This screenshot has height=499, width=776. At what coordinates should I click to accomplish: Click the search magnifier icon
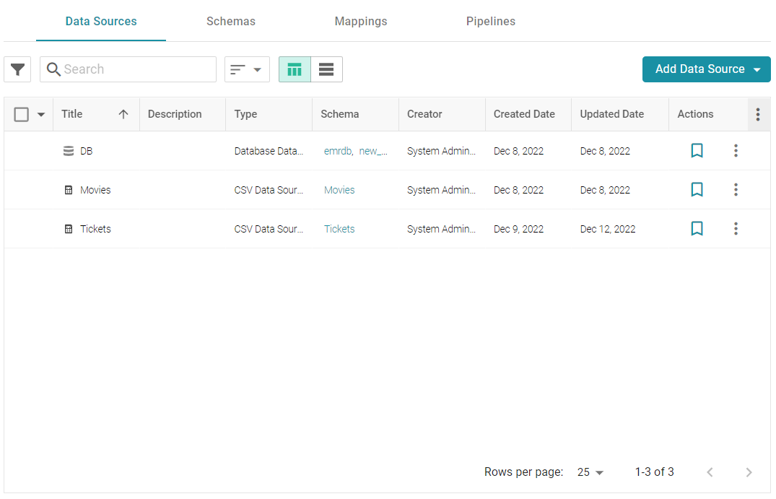point(53,69)
